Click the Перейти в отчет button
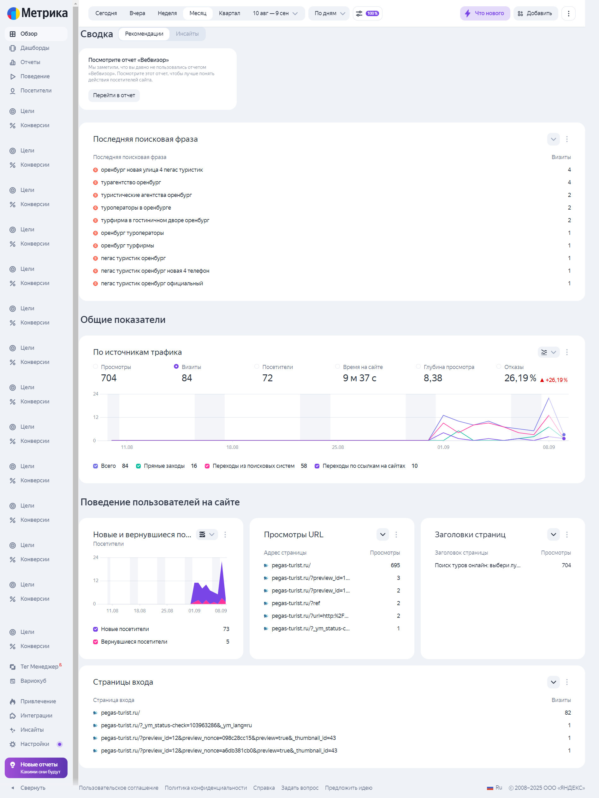This screenshot has width=599, height=798. 114,95
